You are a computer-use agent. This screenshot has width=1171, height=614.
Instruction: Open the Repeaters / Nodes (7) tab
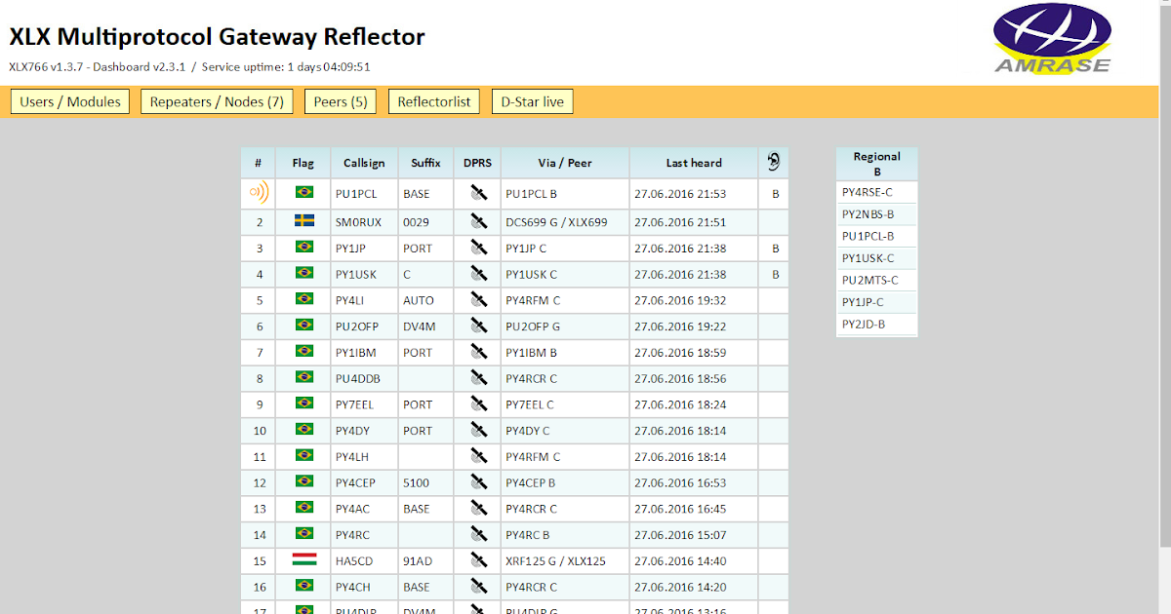(x=216, y=100)
